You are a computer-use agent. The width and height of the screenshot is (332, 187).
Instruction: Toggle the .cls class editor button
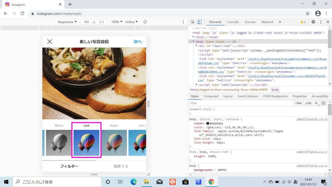click(x=308, y=103)
